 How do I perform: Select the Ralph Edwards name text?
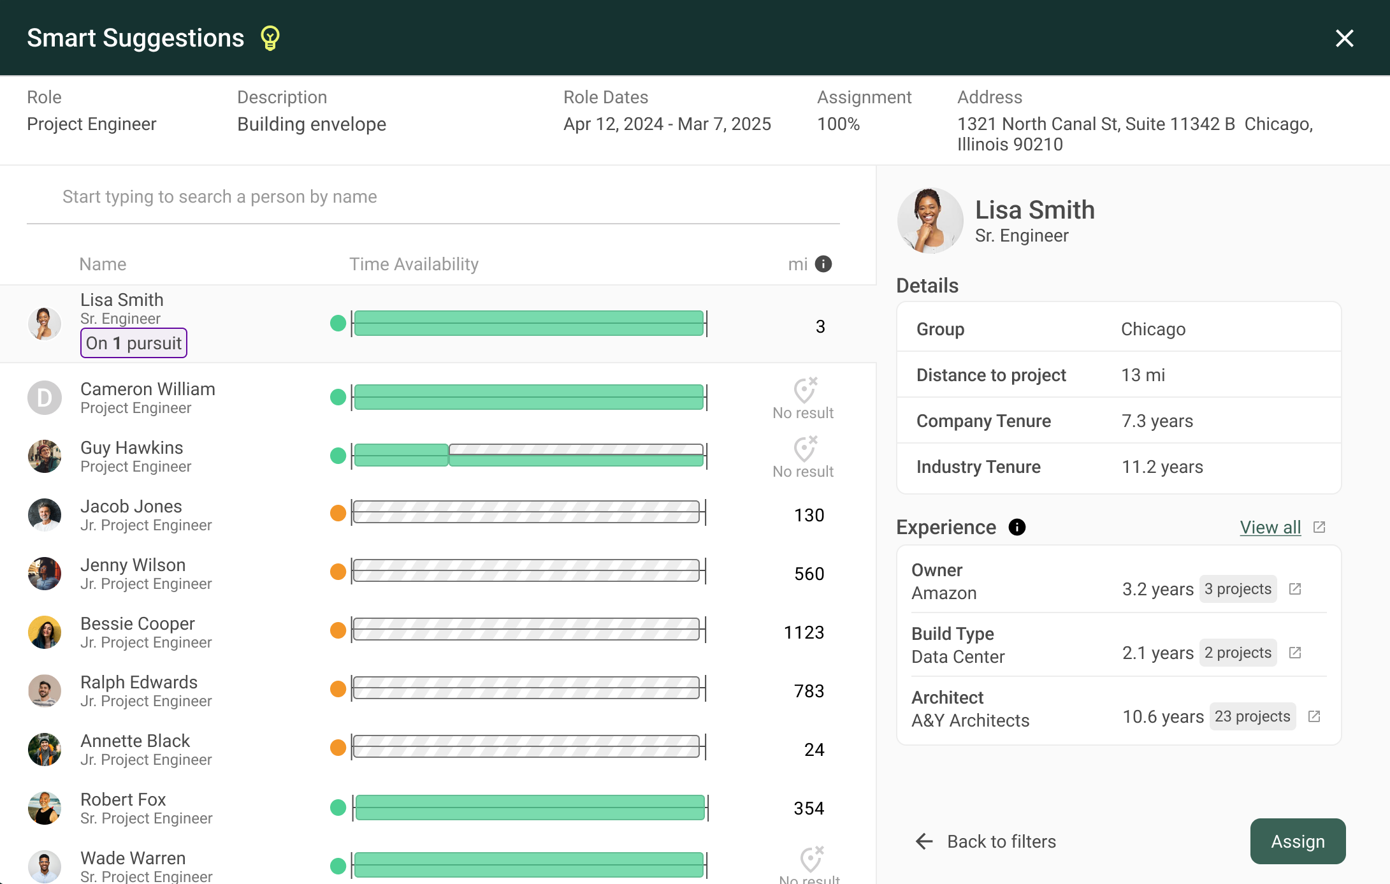click(139, 682)
